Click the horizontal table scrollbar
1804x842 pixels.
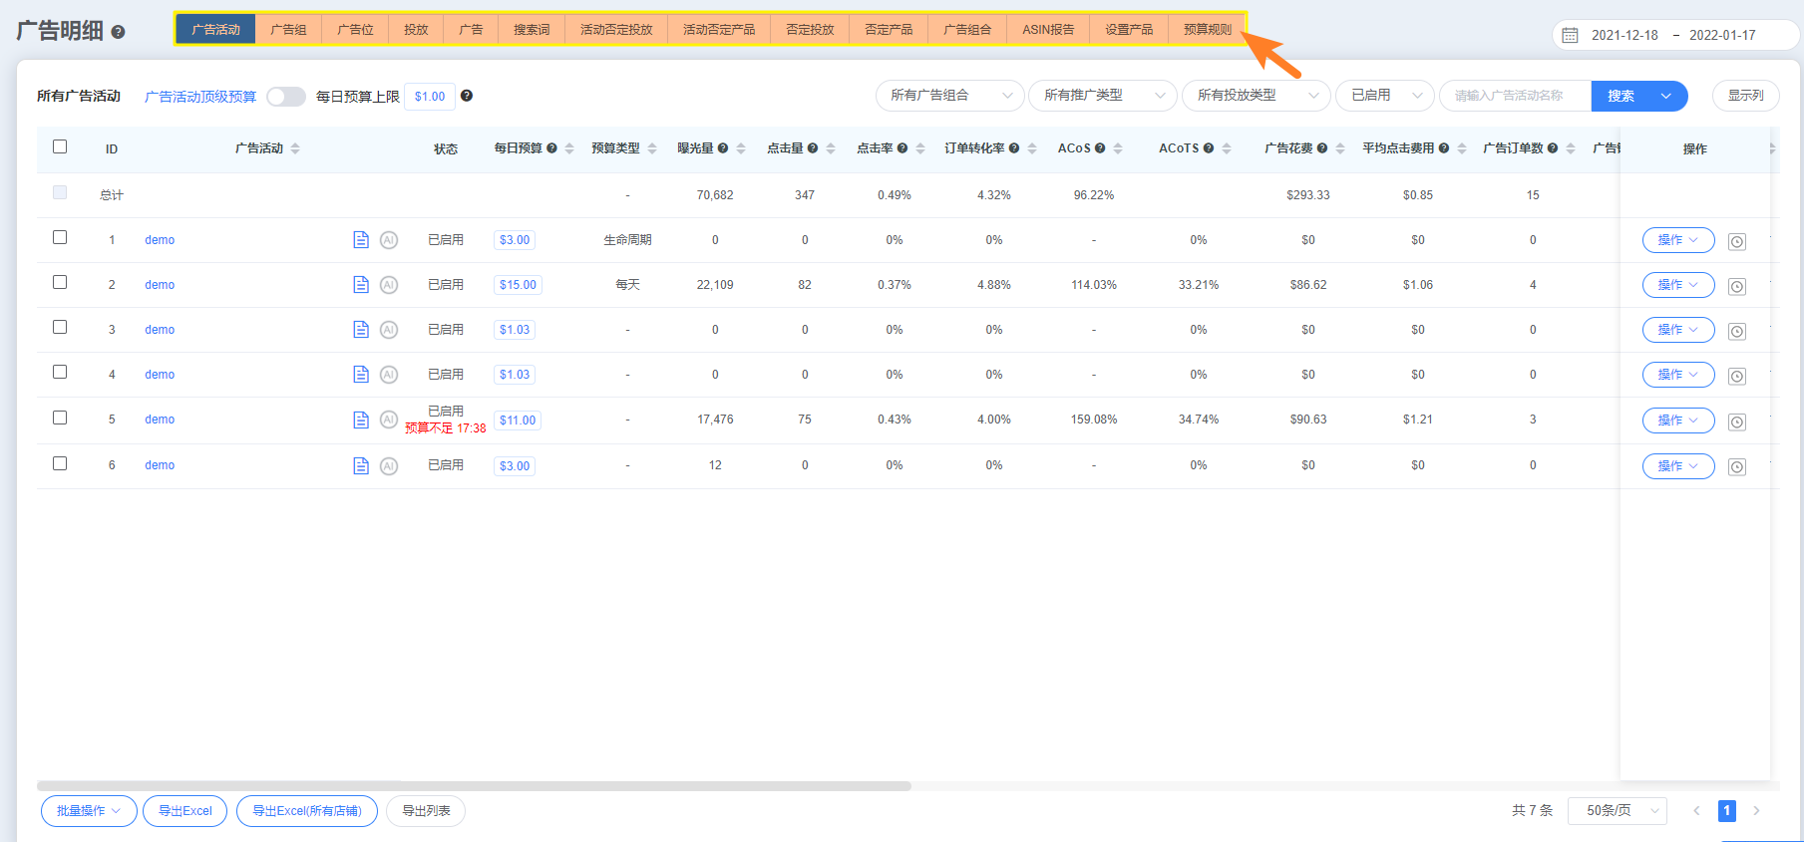[474, 786]
